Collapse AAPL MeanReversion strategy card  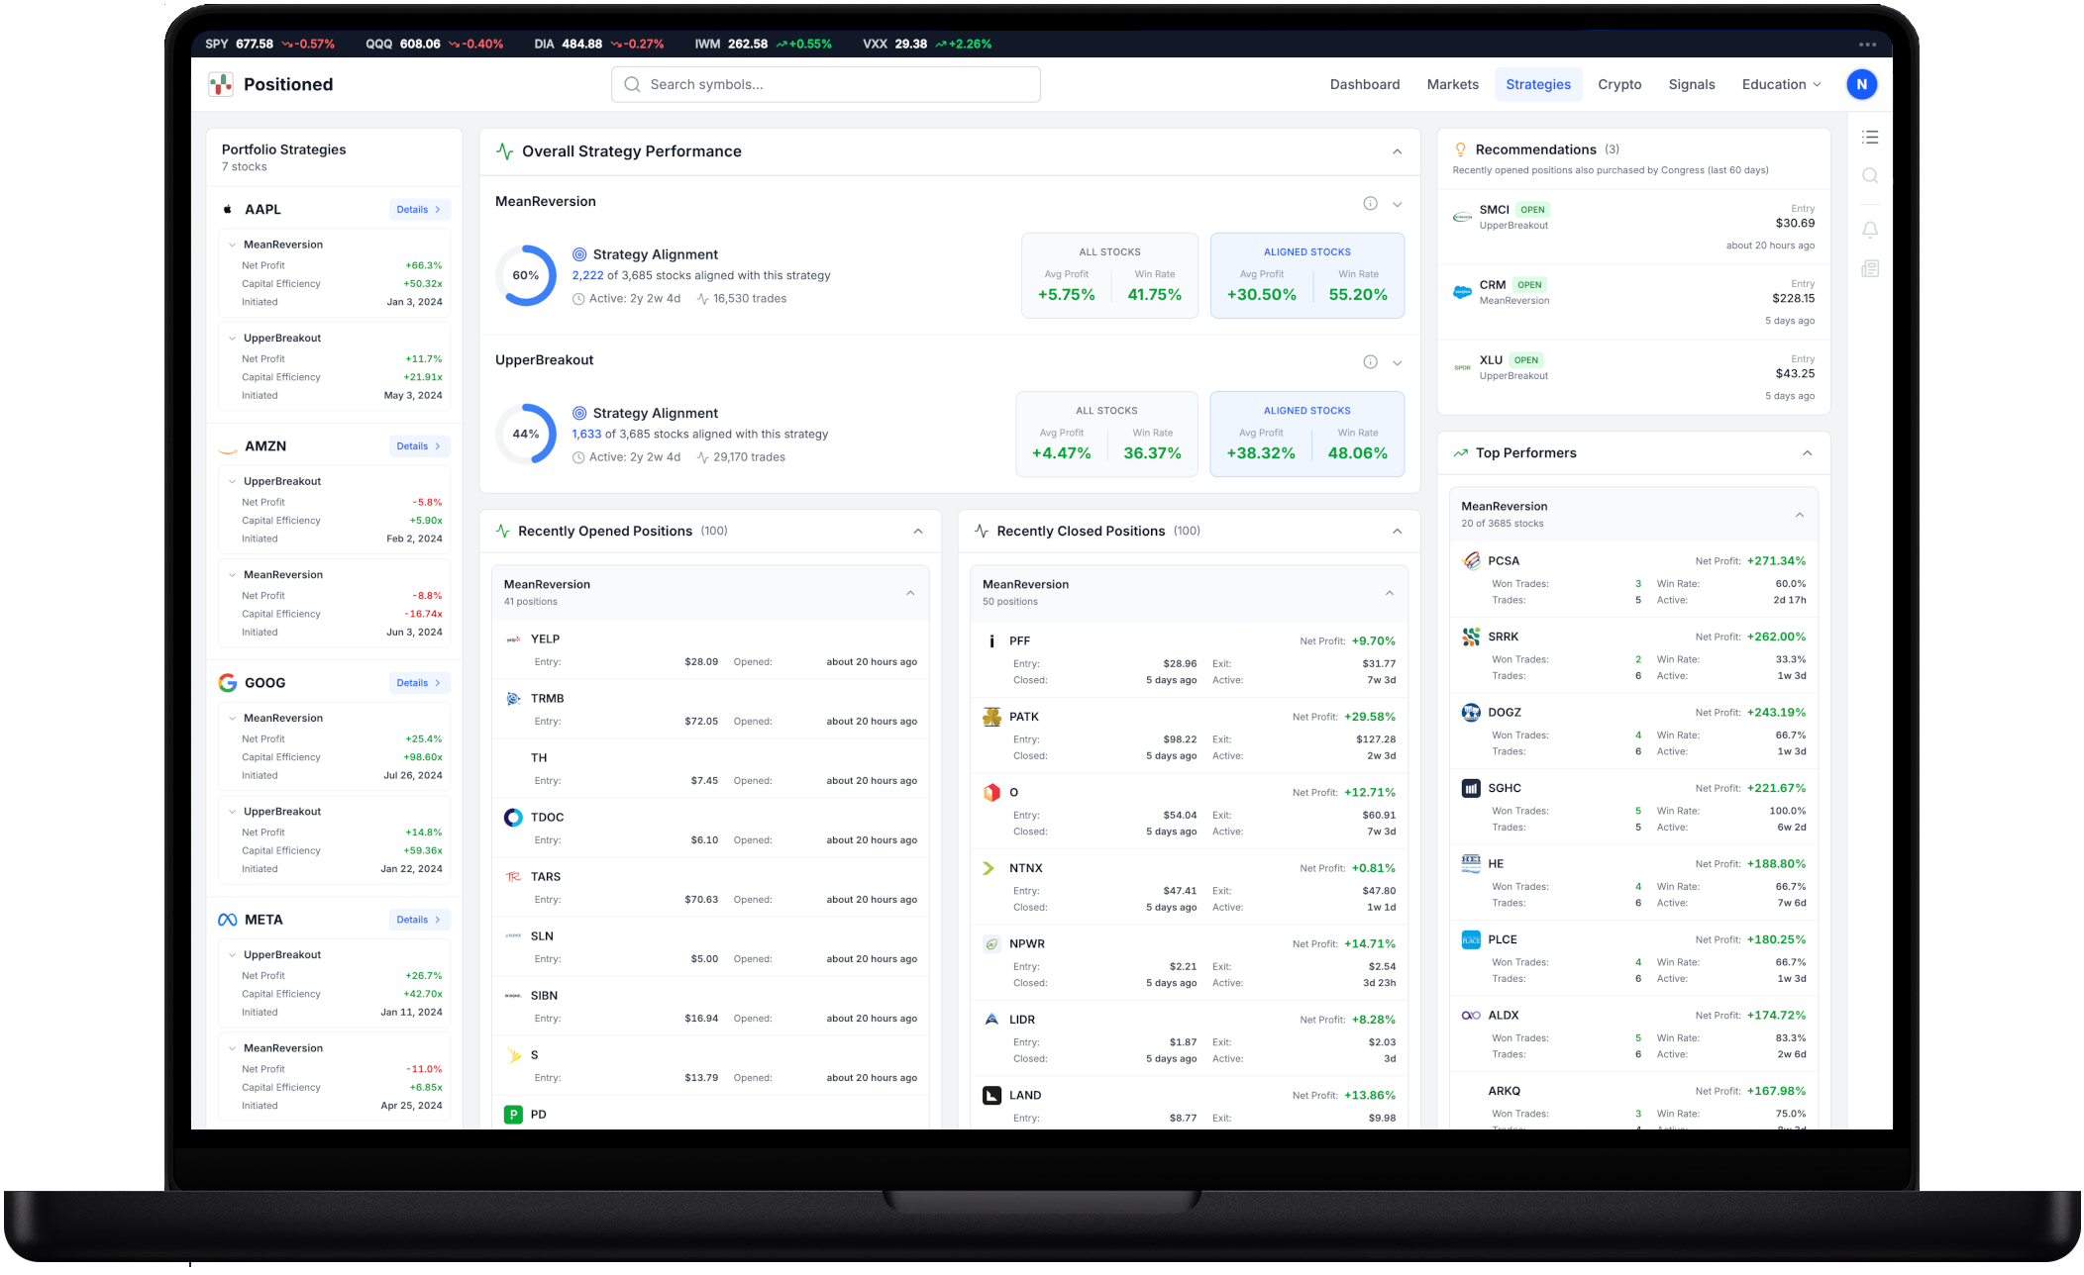pyautogui.click(x=232, y=245)
